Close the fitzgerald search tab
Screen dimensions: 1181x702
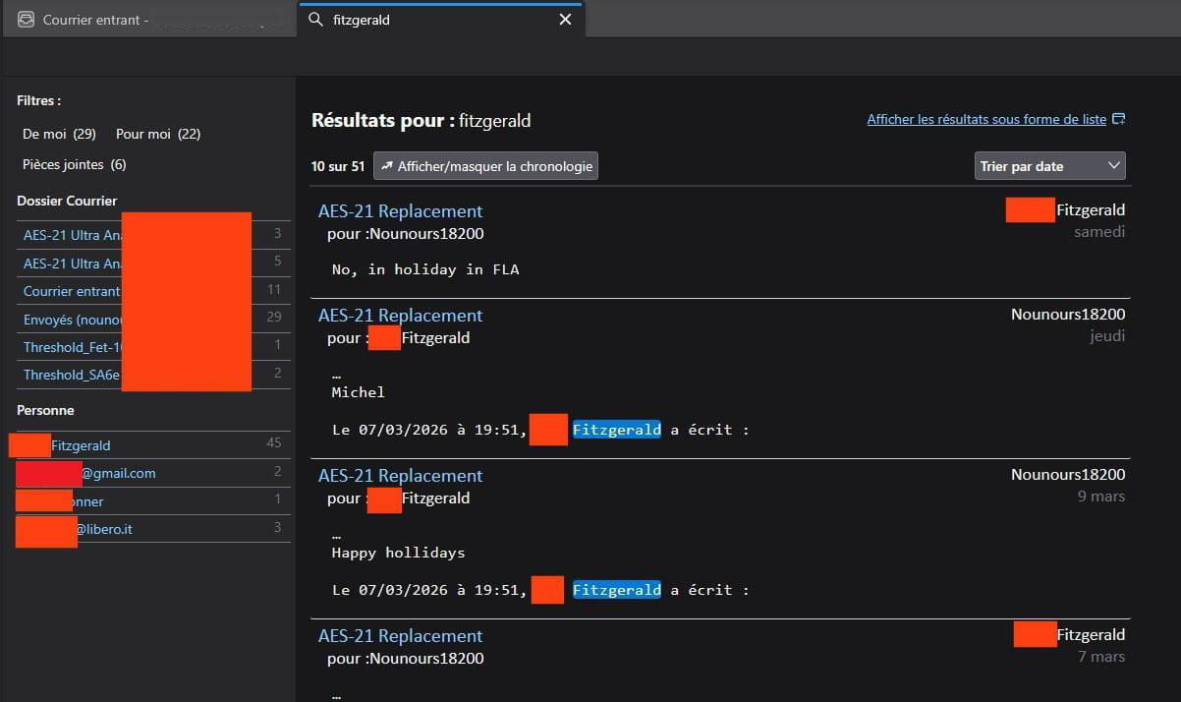coord(565,20)
